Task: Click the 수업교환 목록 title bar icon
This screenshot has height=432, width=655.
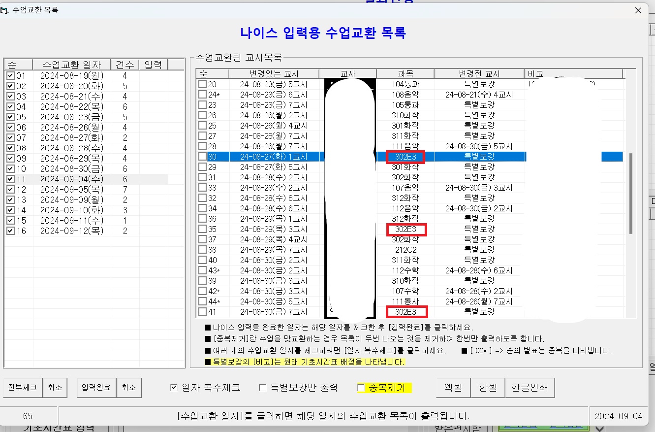Action: click(x=4, y=10)
